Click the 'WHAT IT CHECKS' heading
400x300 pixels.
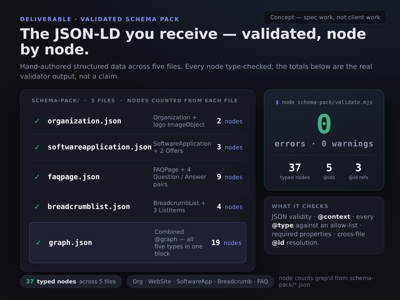click(300, 206)
